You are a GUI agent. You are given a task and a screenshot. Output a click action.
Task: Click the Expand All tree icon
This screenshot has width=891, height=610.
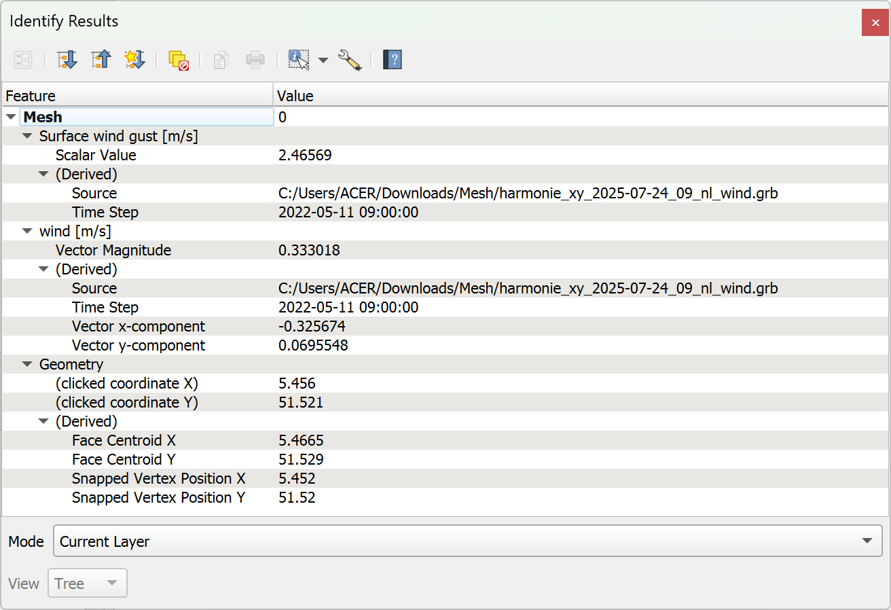[x=67, y=60]
